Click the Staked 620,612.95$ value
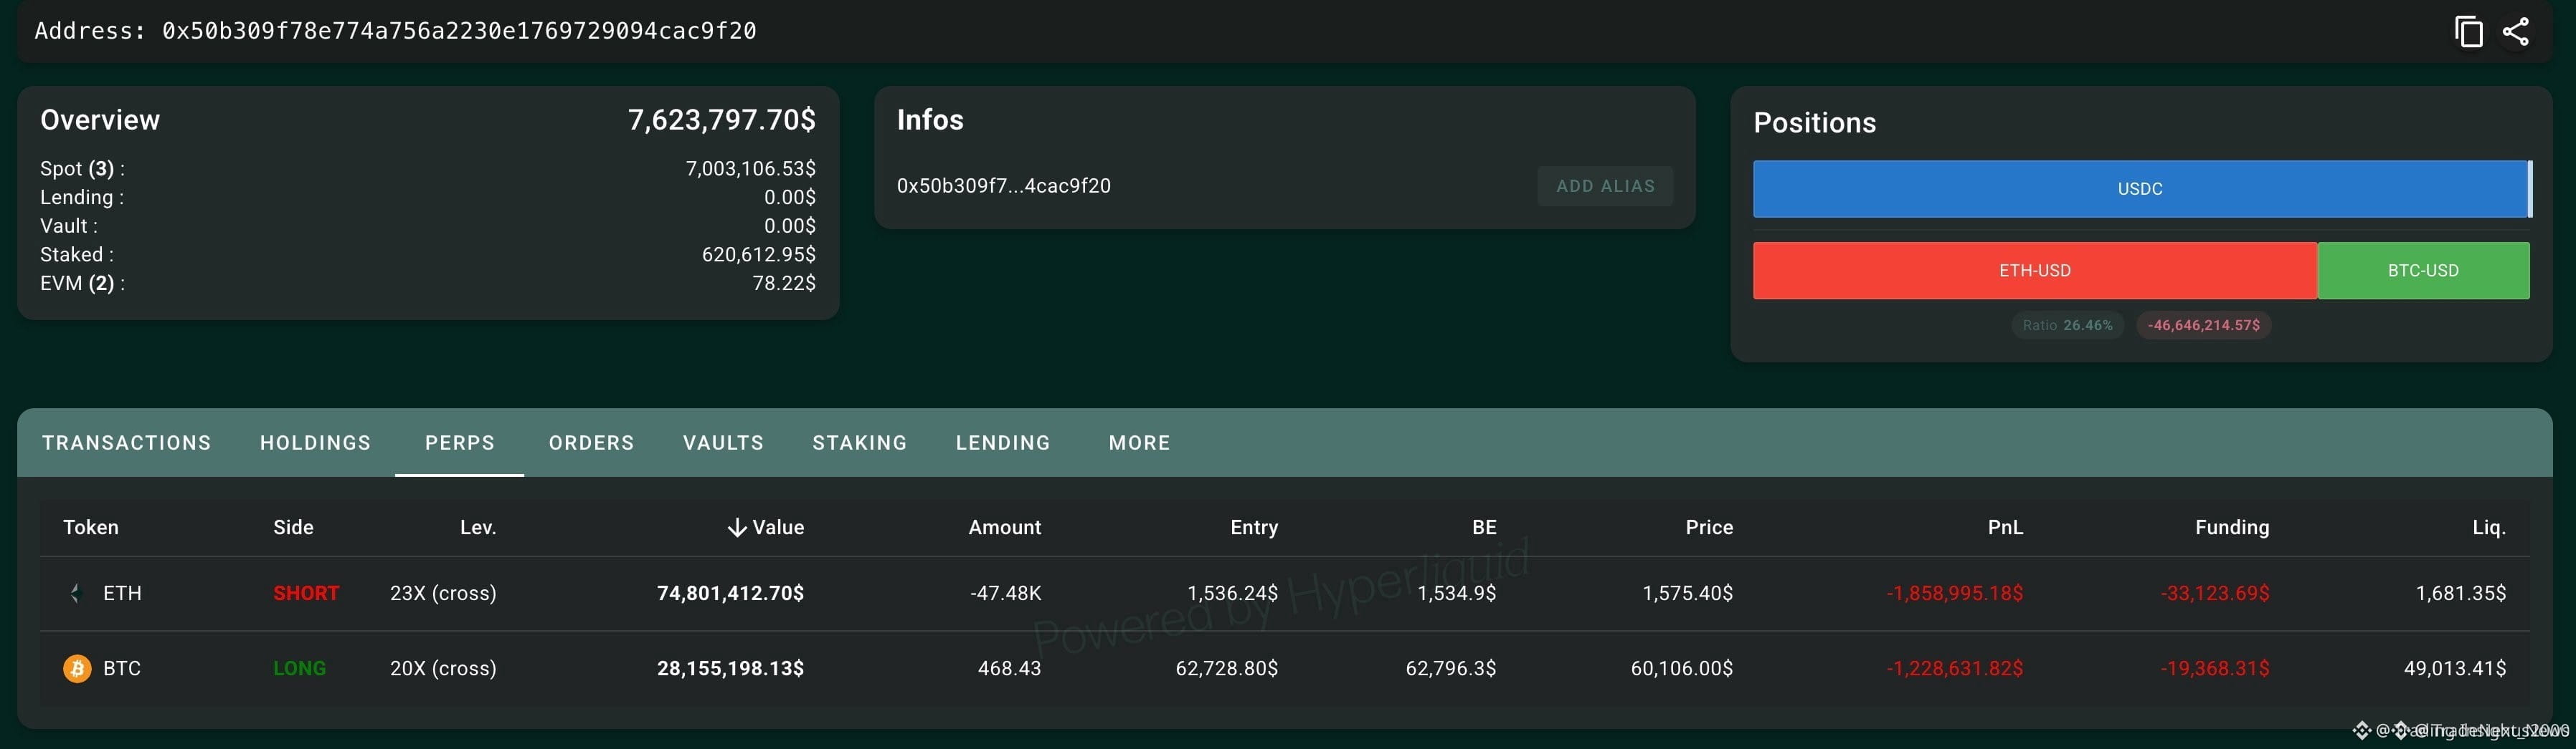This screenshot has height=749, width=2576. (x=758, y=255)
